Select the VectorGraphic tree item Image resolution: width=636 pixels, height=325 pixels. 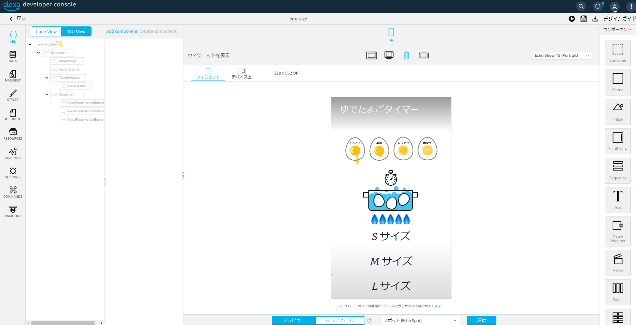tap(68, 69)
